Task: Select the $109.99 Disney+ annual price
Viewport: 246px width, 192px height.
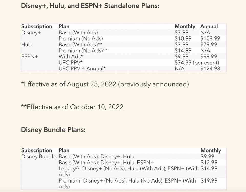Action: click(x=210, y=39)
